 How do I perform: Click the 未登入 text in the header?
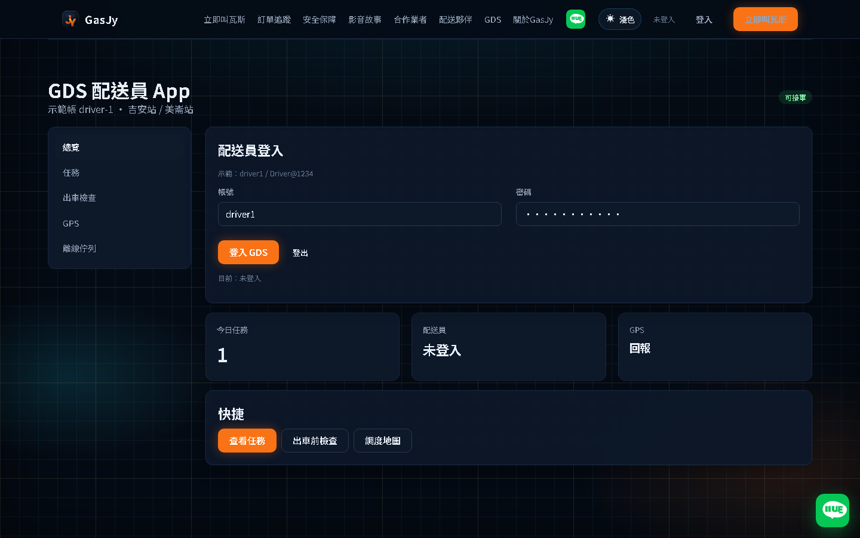tap(664, 20)
